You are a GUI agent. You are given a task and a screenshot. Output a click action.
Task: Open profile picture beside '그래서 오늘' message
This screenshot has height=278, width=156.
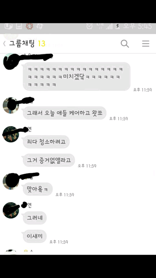(x=11, y=105)
